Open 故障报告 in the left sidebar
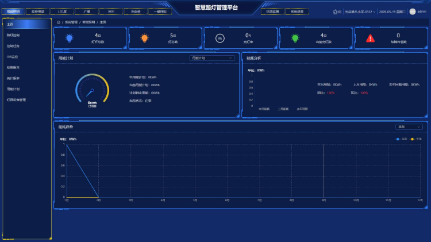Image resolution: width=431 pixels, height=242 pixels. 14,67
